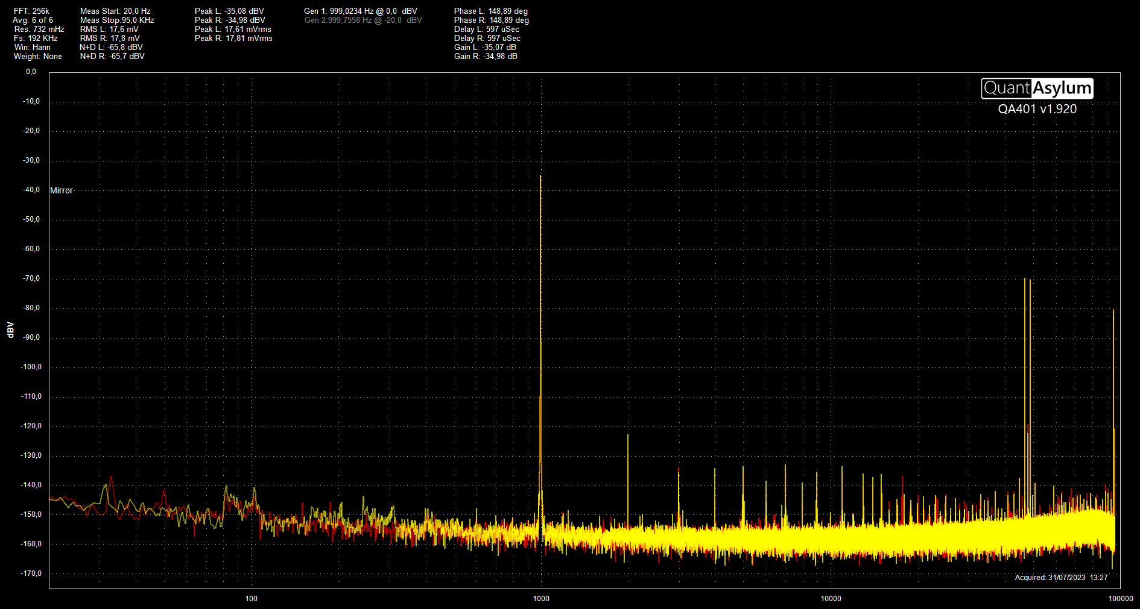The width and height of the screenshot is (1140, 609).
Task: Click the 0,0 Y-axis label
Action: [31, 72]
